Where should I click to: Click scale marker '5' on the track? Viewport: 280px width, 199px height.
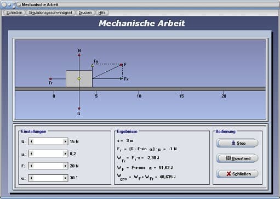(96, 96)
